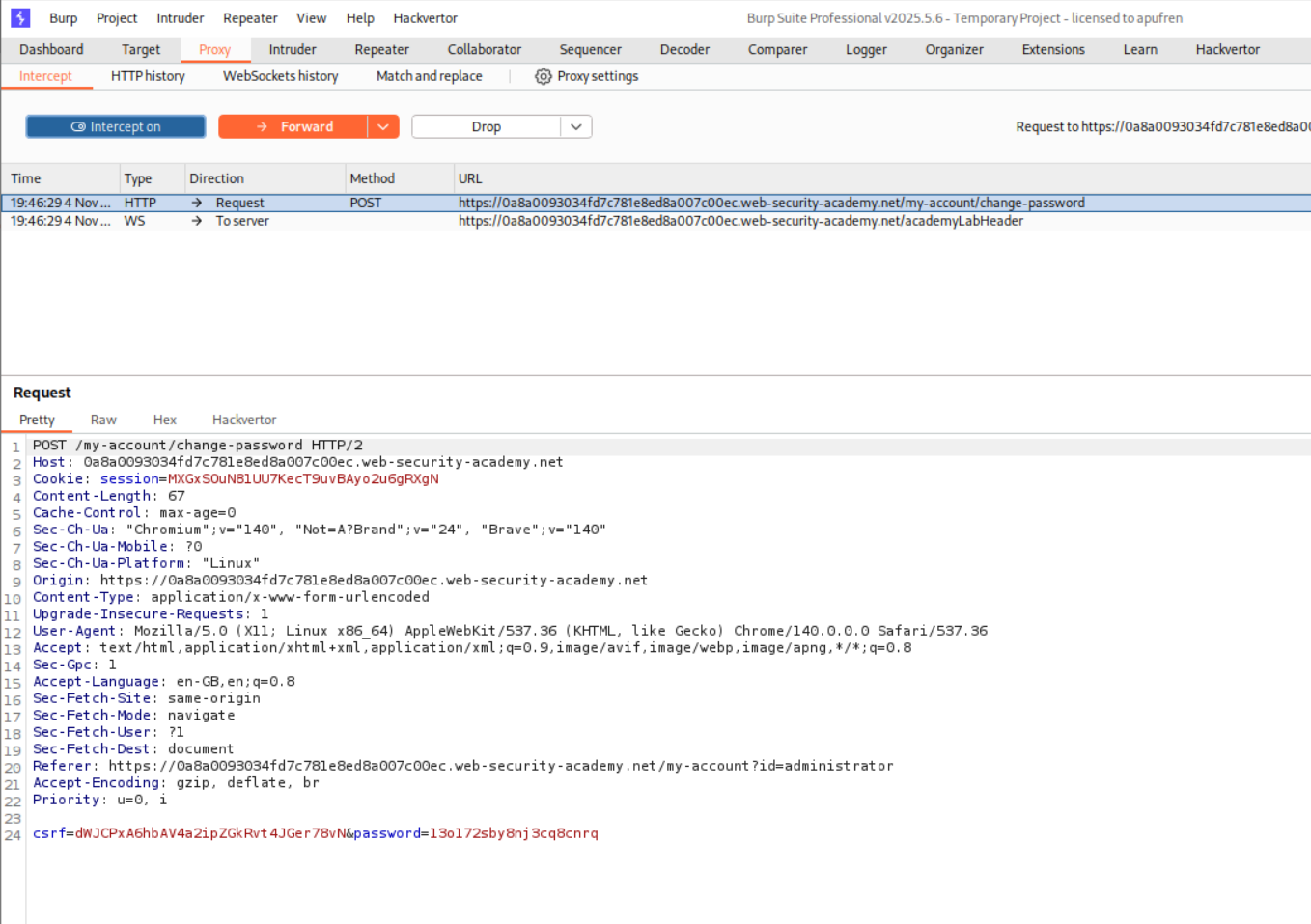Switch to the HTTP history tab
This screenshot has height=924, width=1311.
click(x=148, y=76)
